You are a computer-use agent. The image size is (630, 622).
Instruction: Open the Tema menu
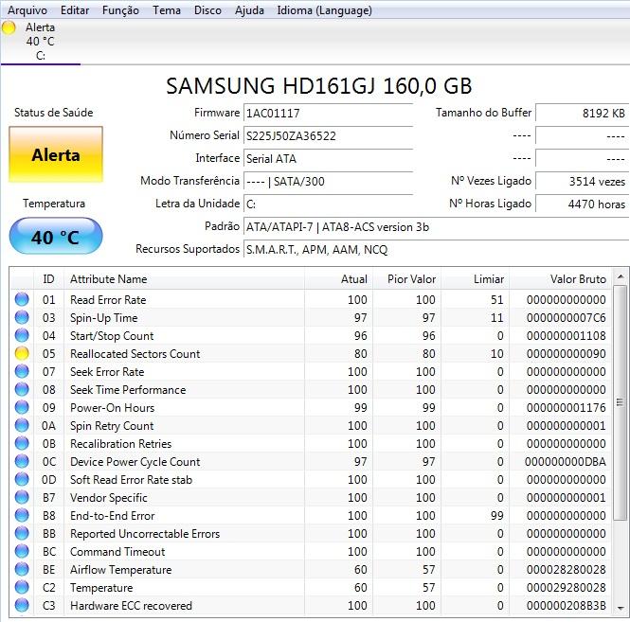(167, 10)
